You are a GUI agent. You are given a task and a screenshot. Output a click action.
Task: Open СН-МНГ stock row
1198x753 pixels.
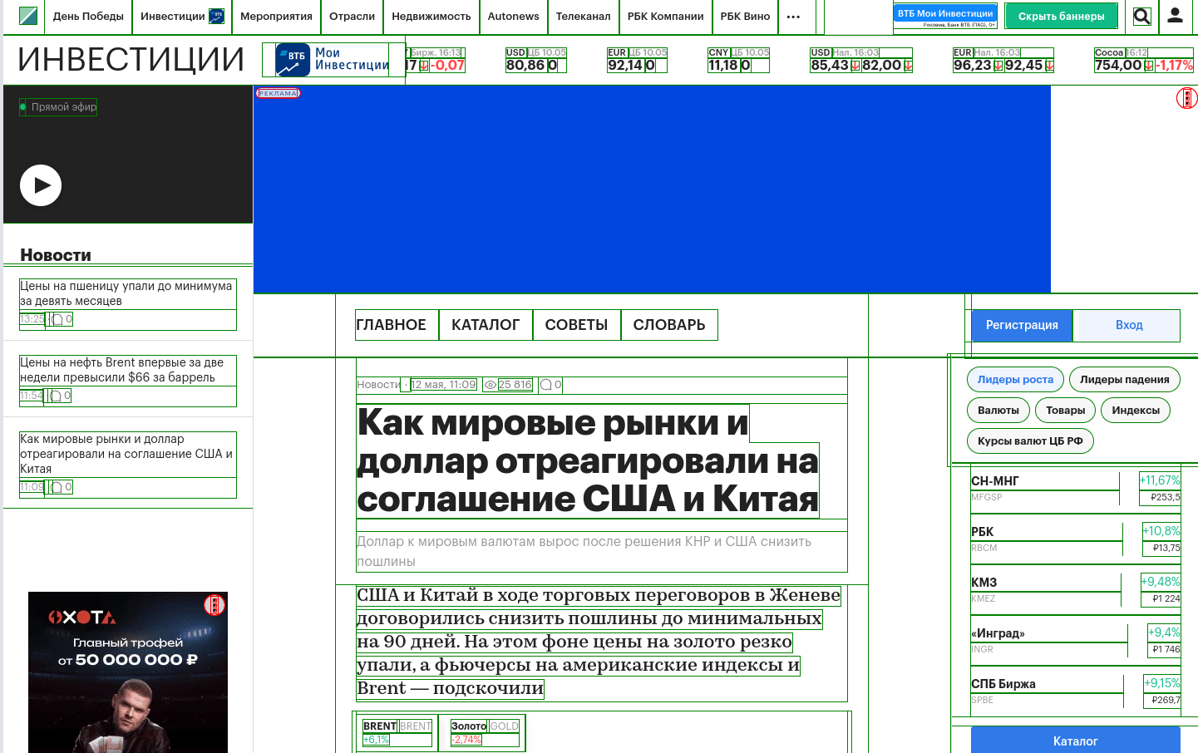tap(1076, 489)
